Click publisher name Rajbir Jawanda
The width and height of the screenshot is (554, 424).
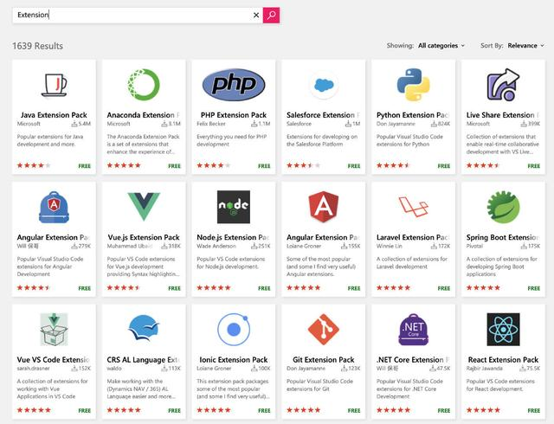click(x=484, y=368)
